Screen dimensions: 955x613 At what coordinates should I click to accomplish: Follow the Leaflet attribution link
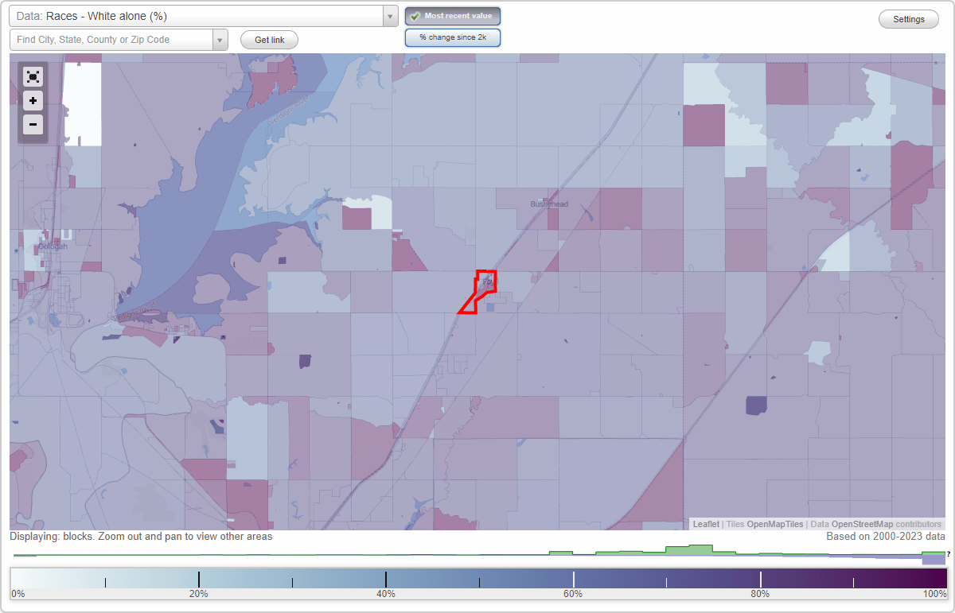point(705,524)
